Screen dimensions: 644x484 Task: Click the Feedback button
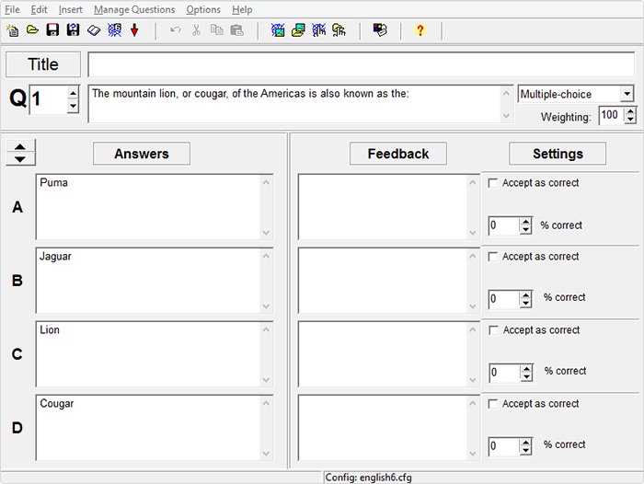[398, 154]
